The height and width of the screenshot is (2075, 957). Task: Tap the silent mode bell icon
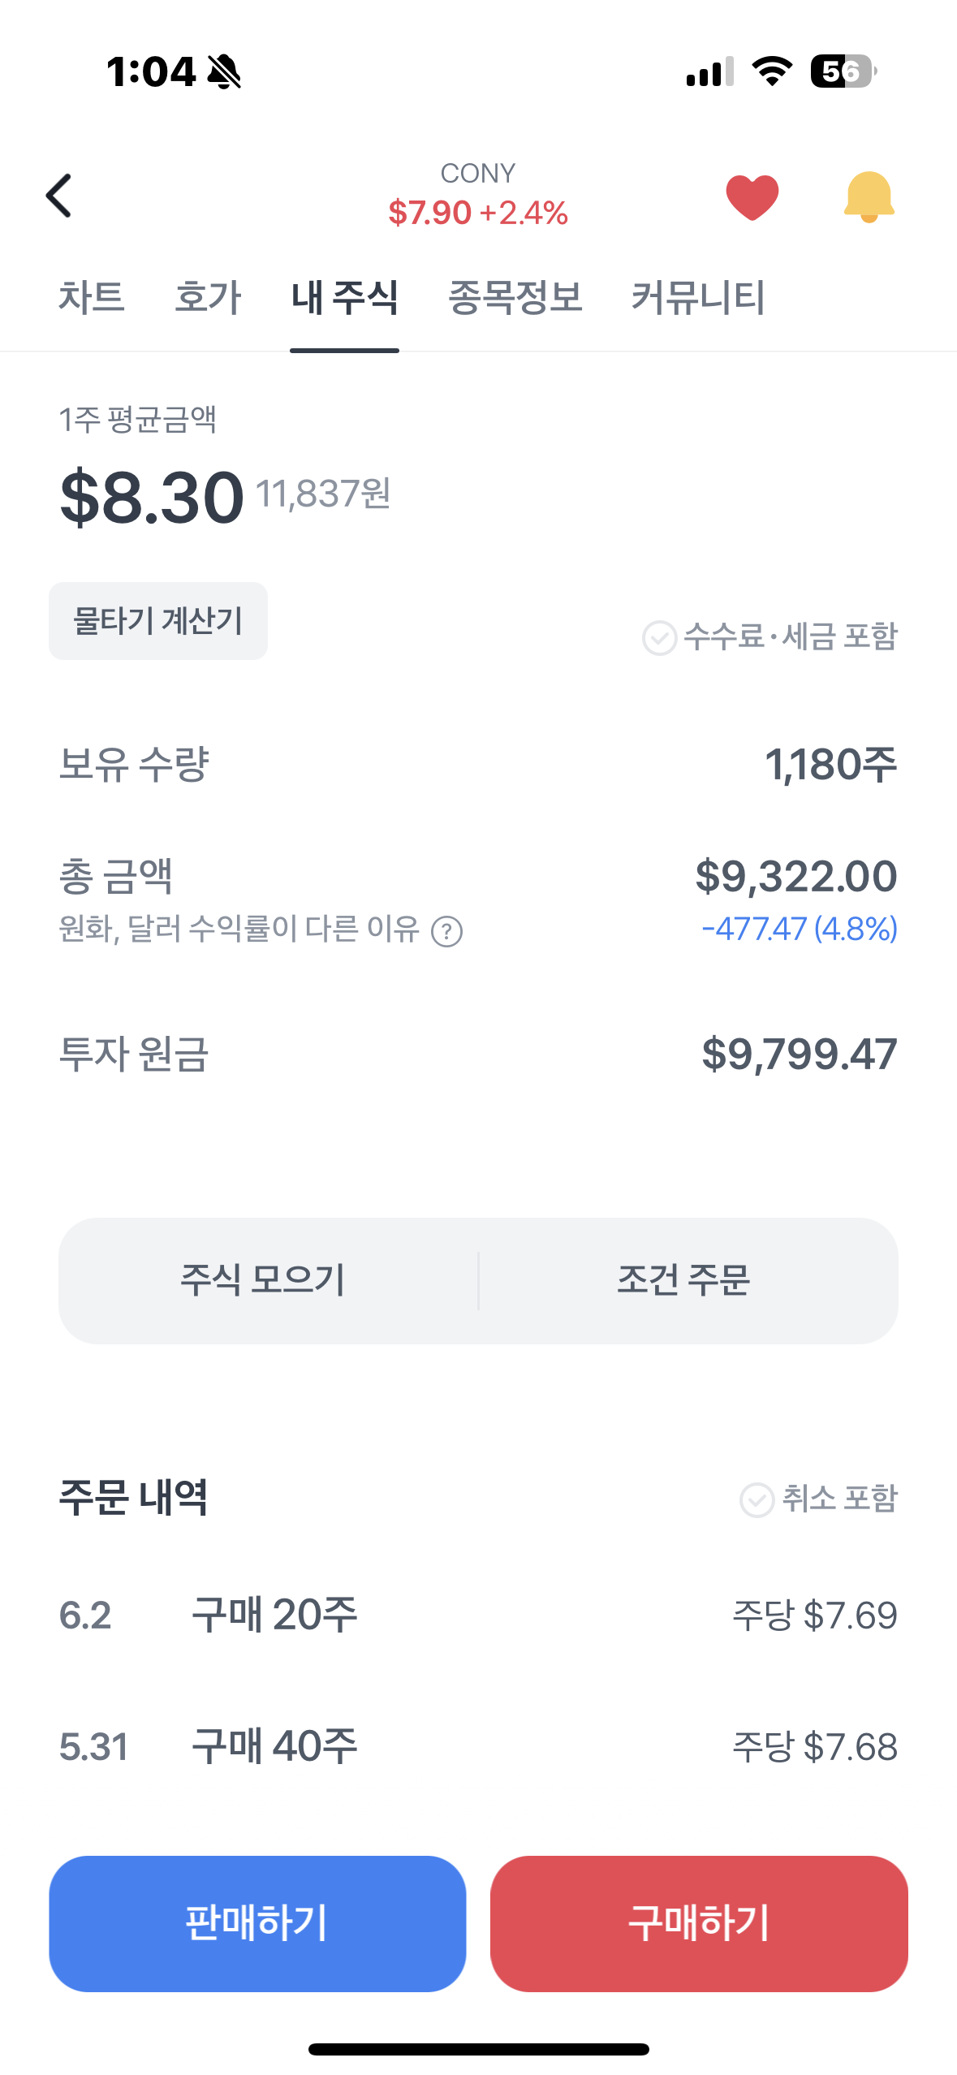coord(224,71)
